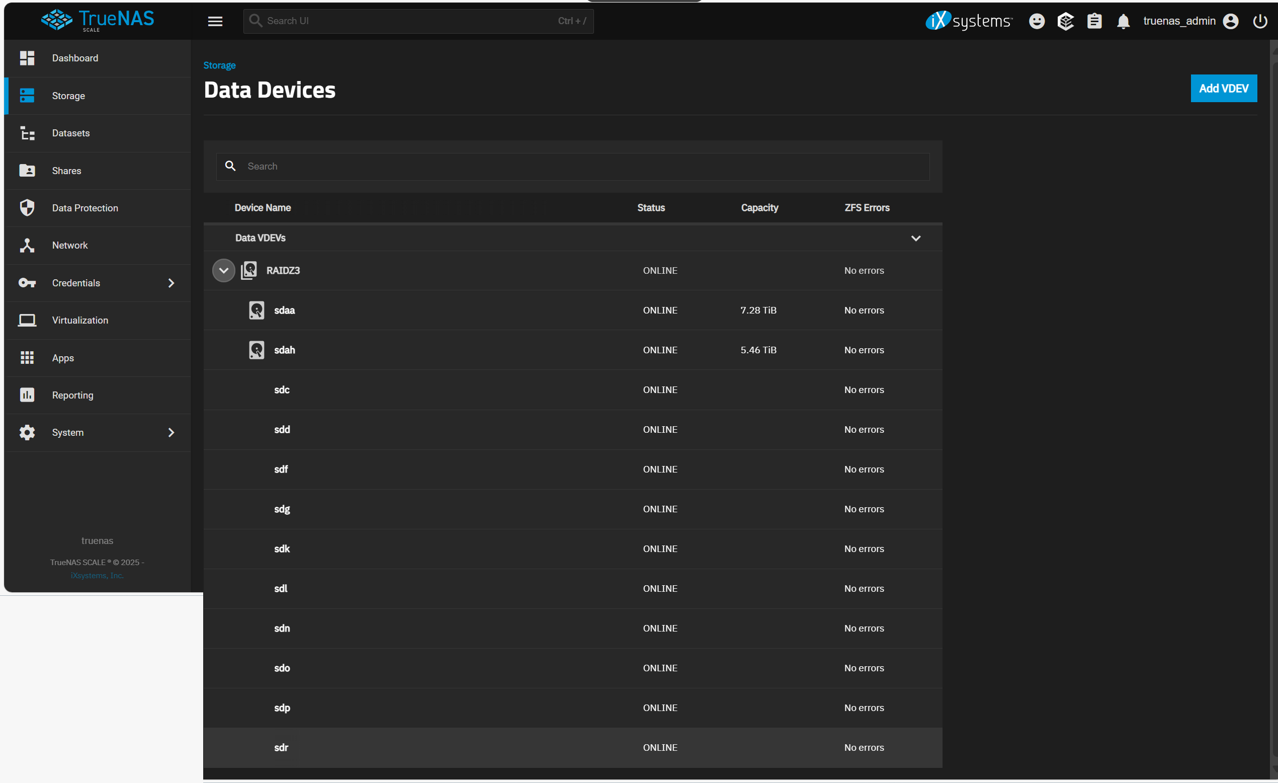This screenshot has width=1278, height=783.
Task: Select the sdr device row
Action: (x=572, y=747)
